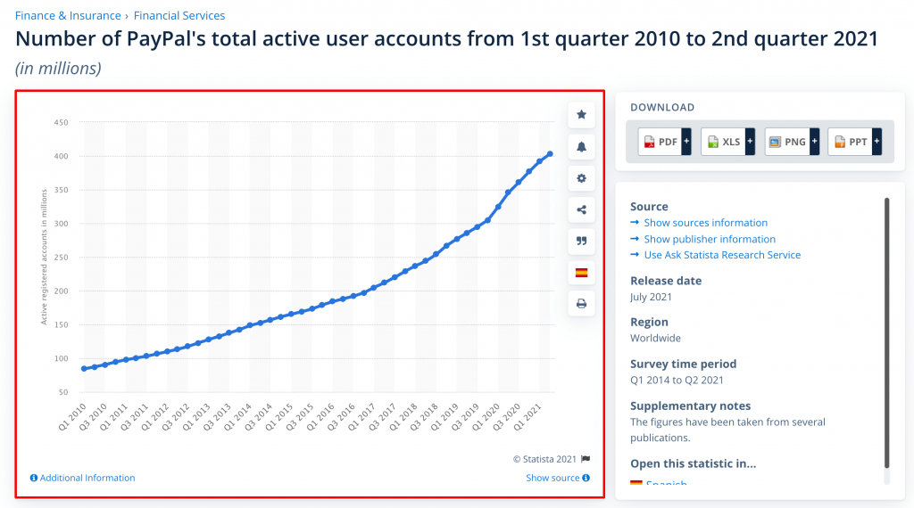Image resolution: width=914 pixels, height=508 pixels.
Task: Click Use Ask Statista Research Service
Action: coord(722,255)
